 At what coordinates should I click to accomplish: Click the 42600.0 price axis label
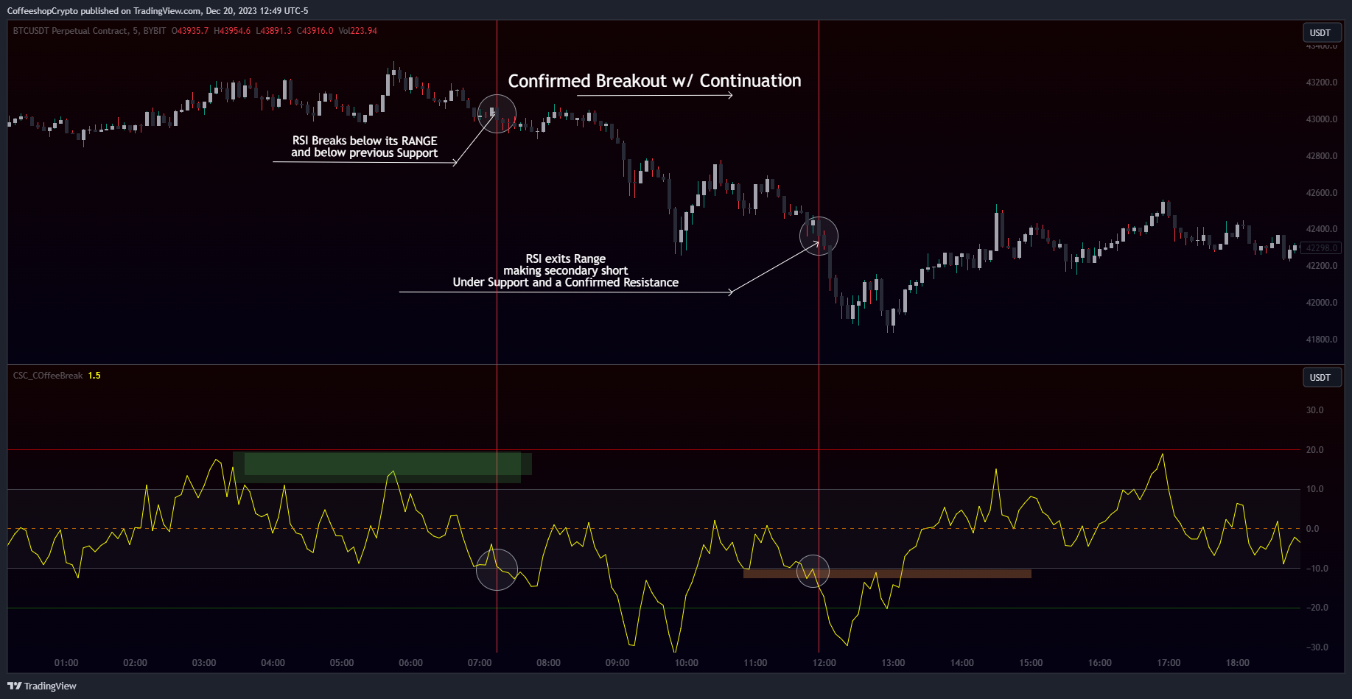click(x=1322, y=193)
